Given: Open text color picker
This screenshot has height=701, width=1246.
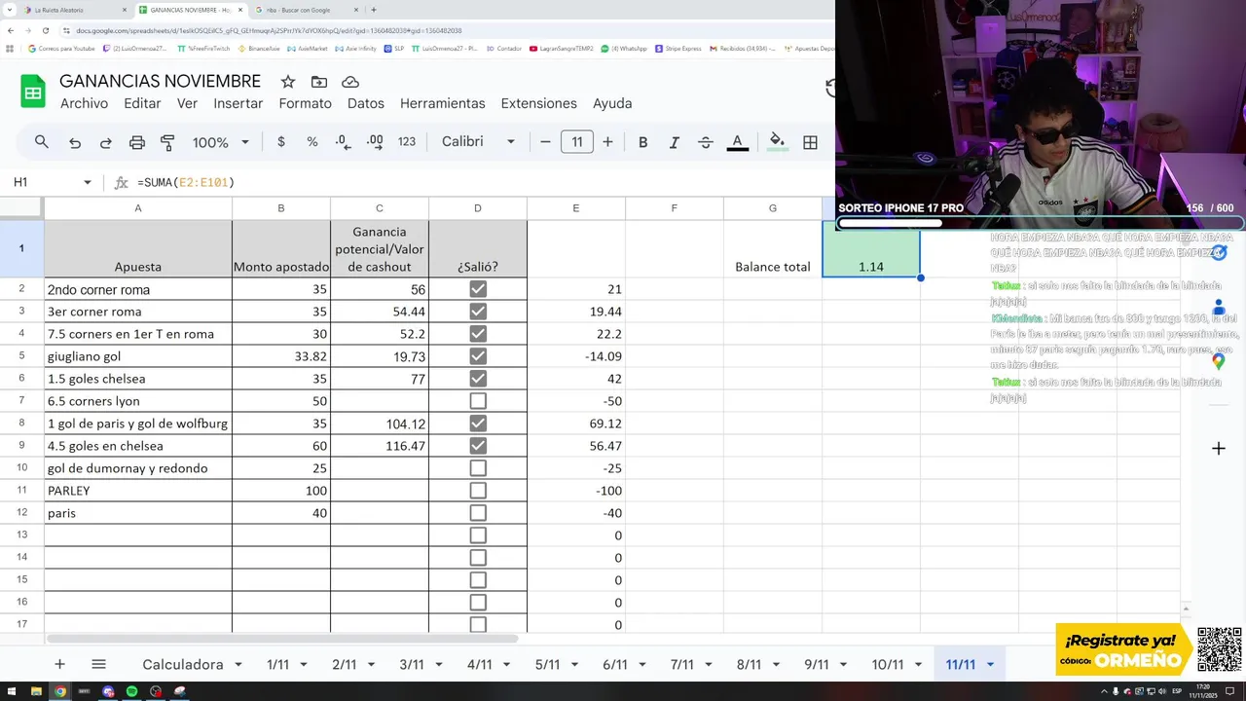Looking at the screenshot, I should coord(738,142).
